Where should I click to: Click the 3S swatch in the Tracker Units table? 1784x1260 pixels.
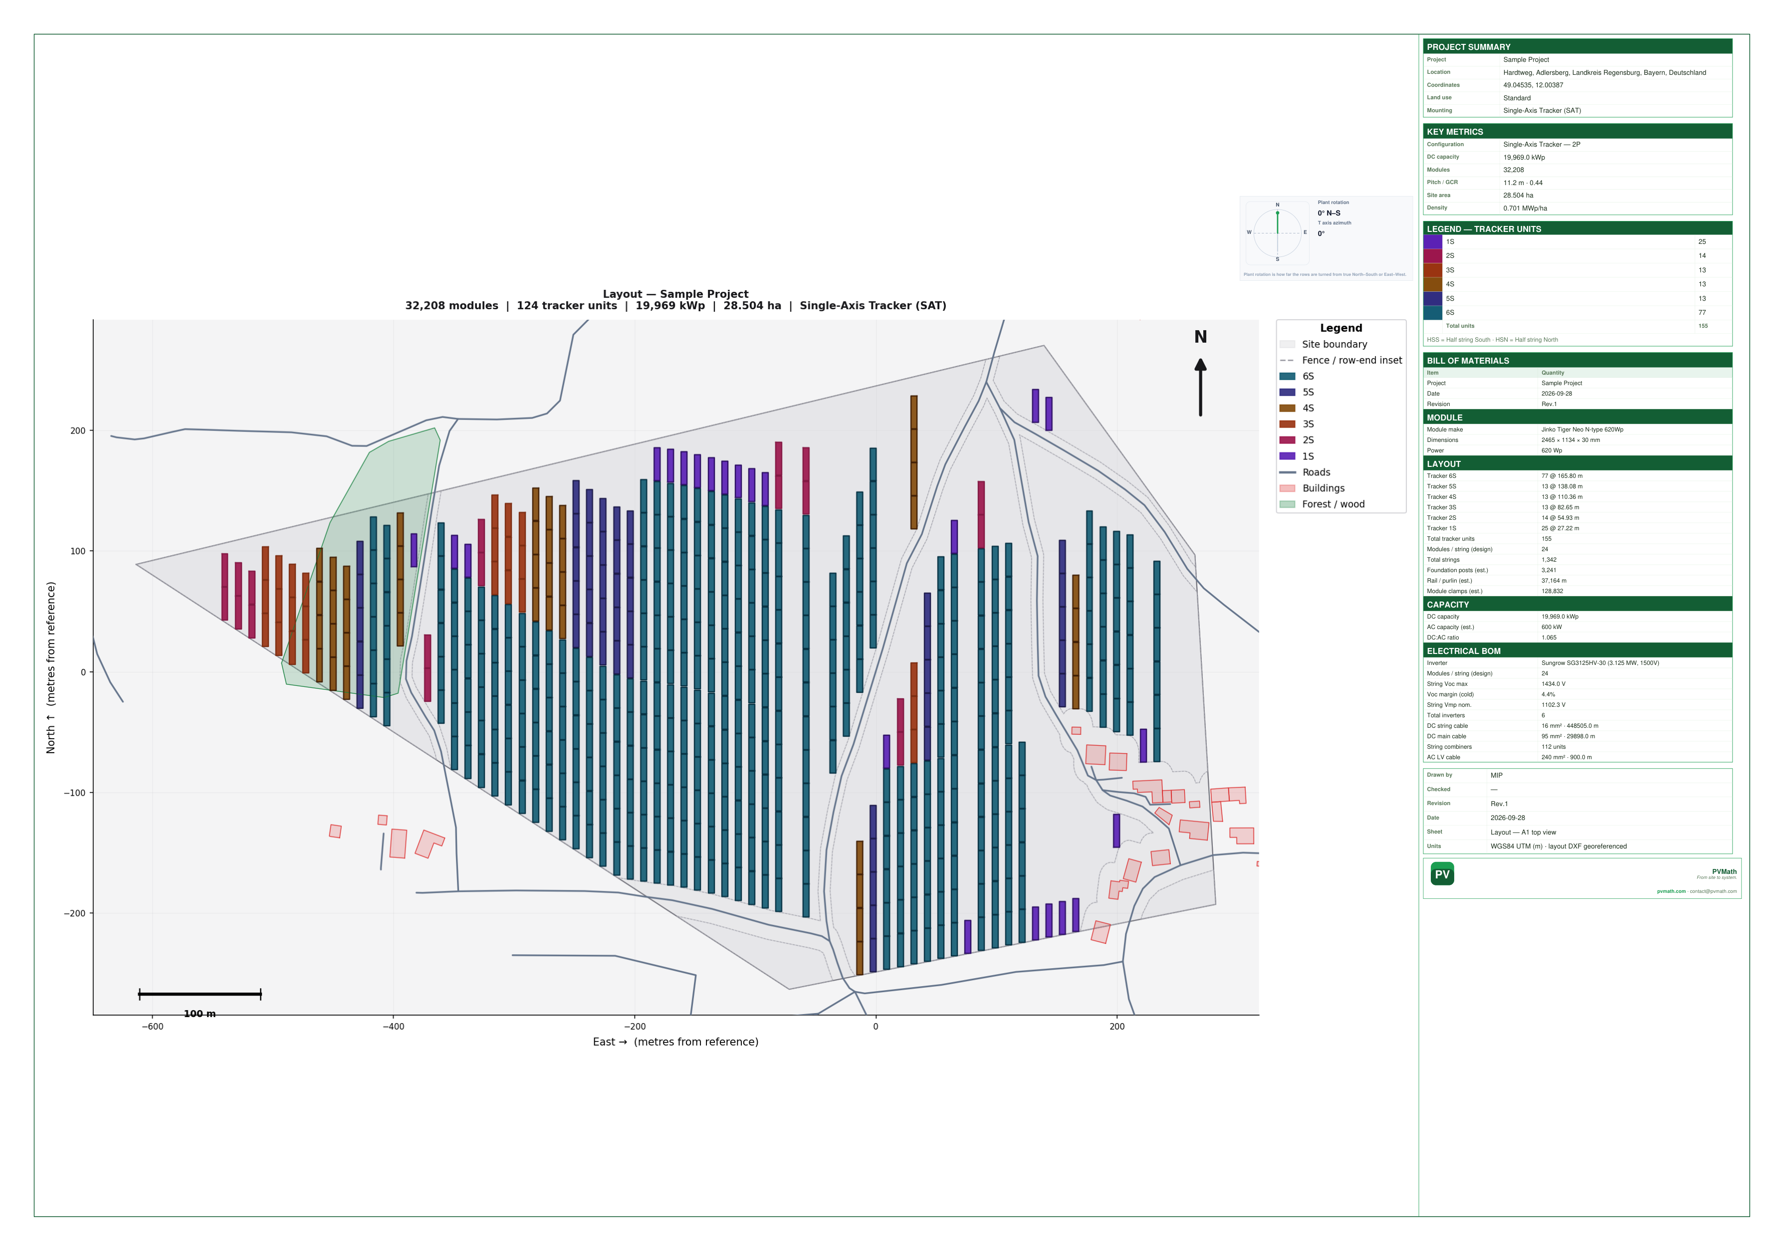pos(1433,270)
